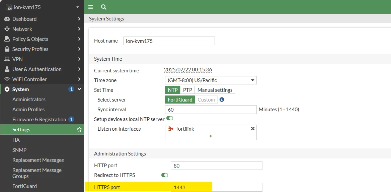Click the Security Profiles lock icon
This screenshot has width=391, height=192.
tap(7, 49)
